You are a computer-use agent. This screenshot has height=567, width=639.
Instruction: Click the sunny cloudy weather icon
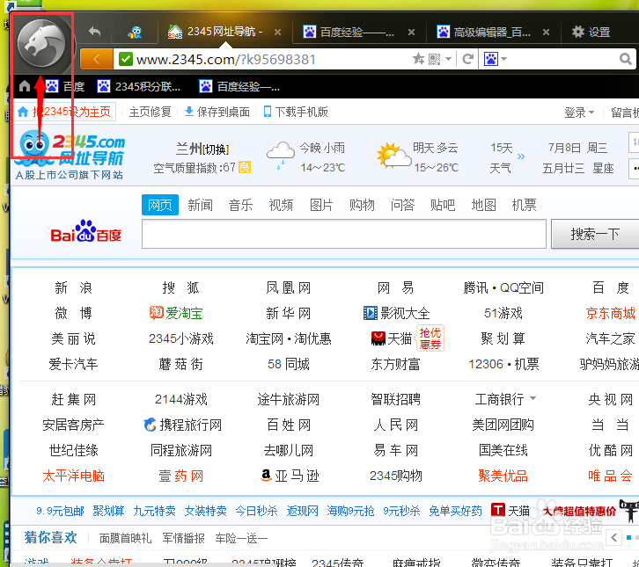(x=393, y=156)
